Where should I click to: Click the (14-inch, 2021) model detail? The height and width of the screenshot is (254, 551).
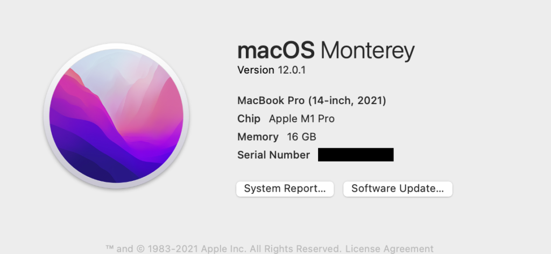347,101
